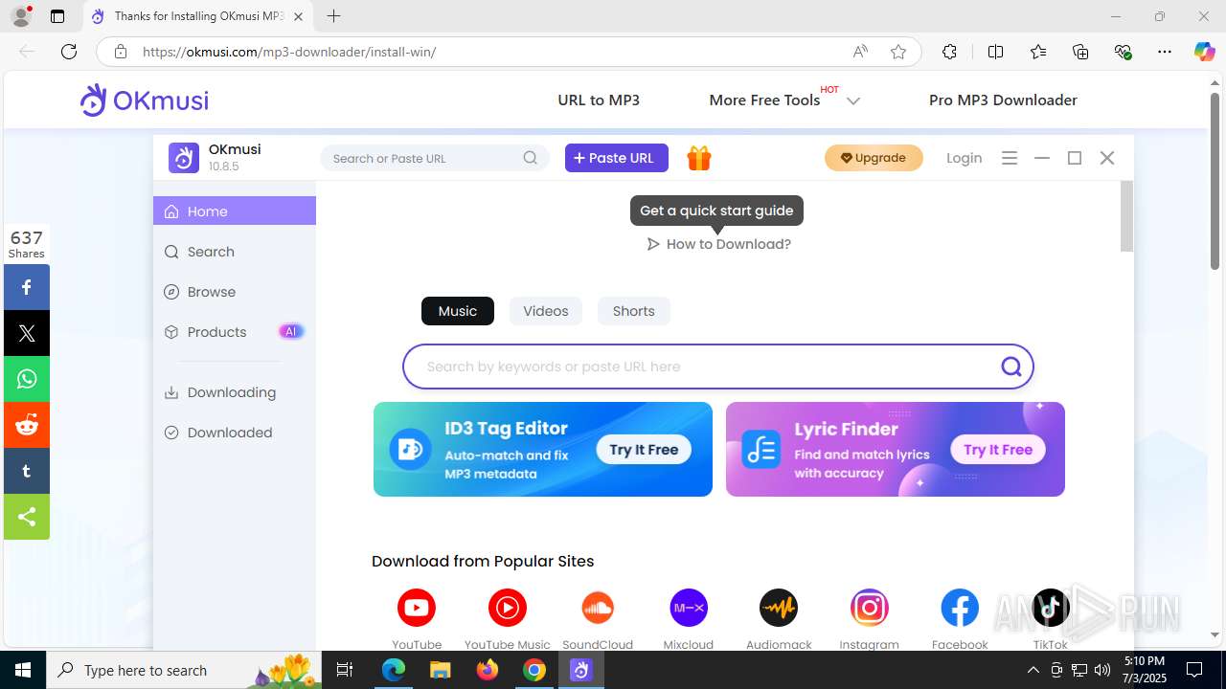The image size is (1226, 689).
Task: Select the Mixcloud site icon
Action: point(689,608)
